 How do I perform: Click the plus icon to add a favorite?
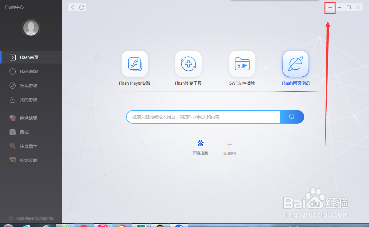point(230,144)
